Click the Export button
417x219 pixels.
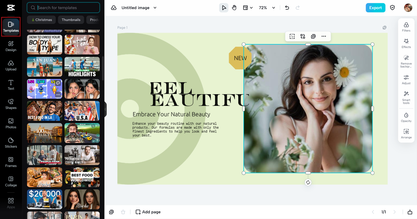pyautogui.click(x=375, y=8)
